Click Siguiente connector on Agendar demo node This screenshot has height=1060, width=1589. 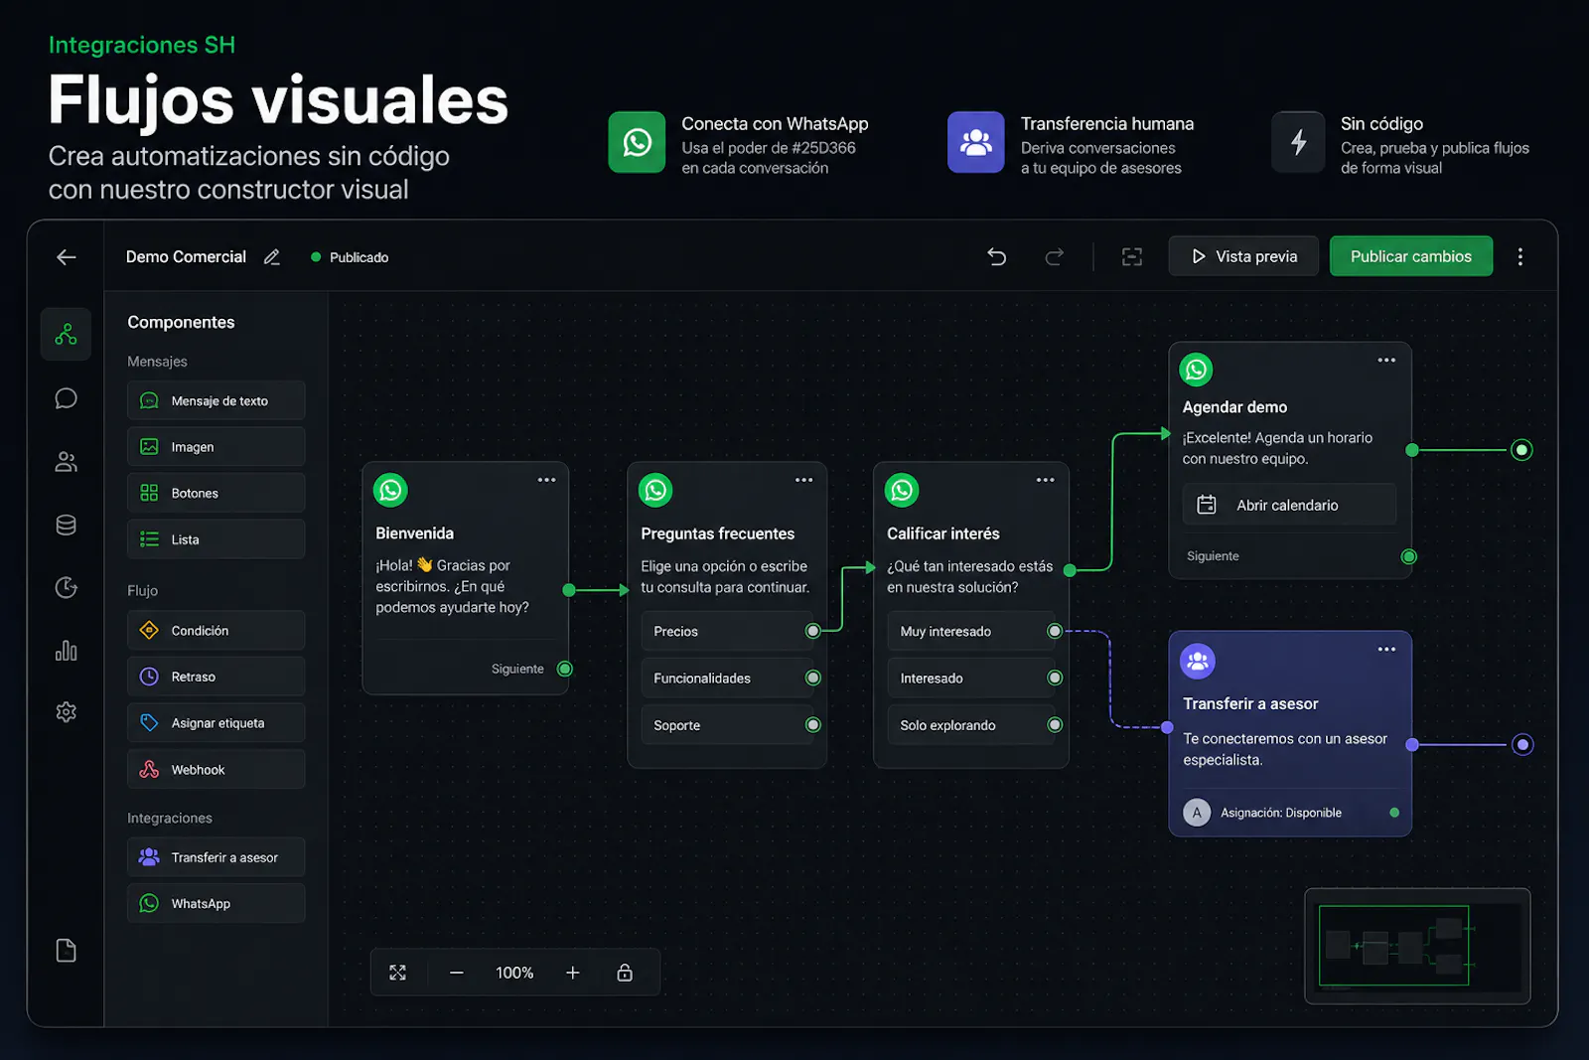tap(1408, 556)
